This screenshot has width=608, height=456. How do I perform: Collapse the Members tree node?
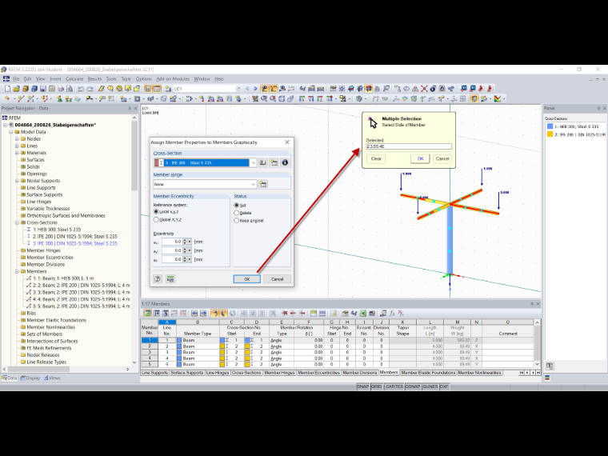pos(17,271)
